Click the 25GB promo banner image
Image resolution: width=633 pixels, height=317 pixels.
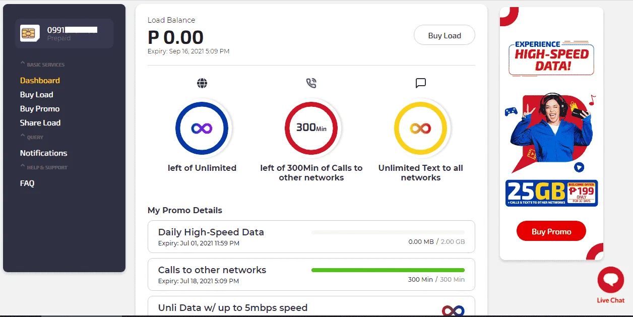(551, 194)
